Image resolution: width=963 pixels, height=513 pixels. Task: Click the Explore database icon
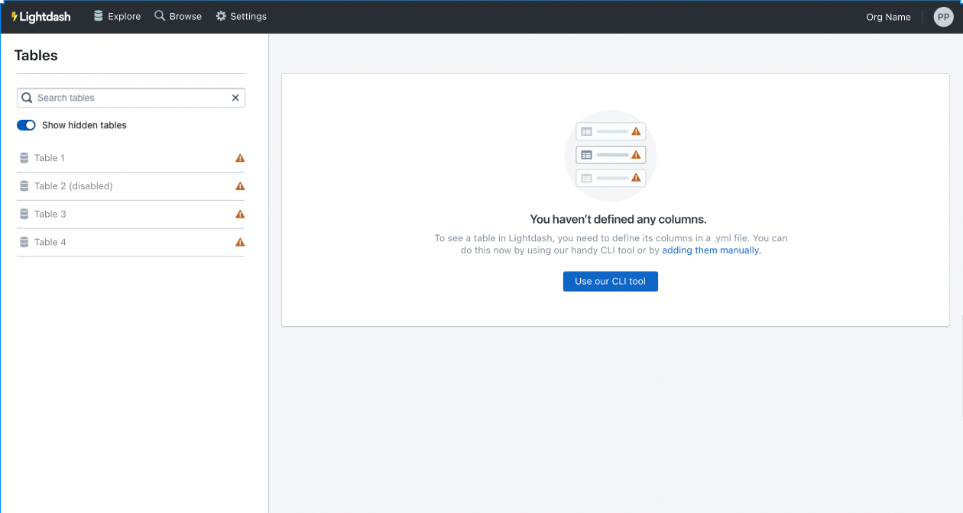point(99,16)
